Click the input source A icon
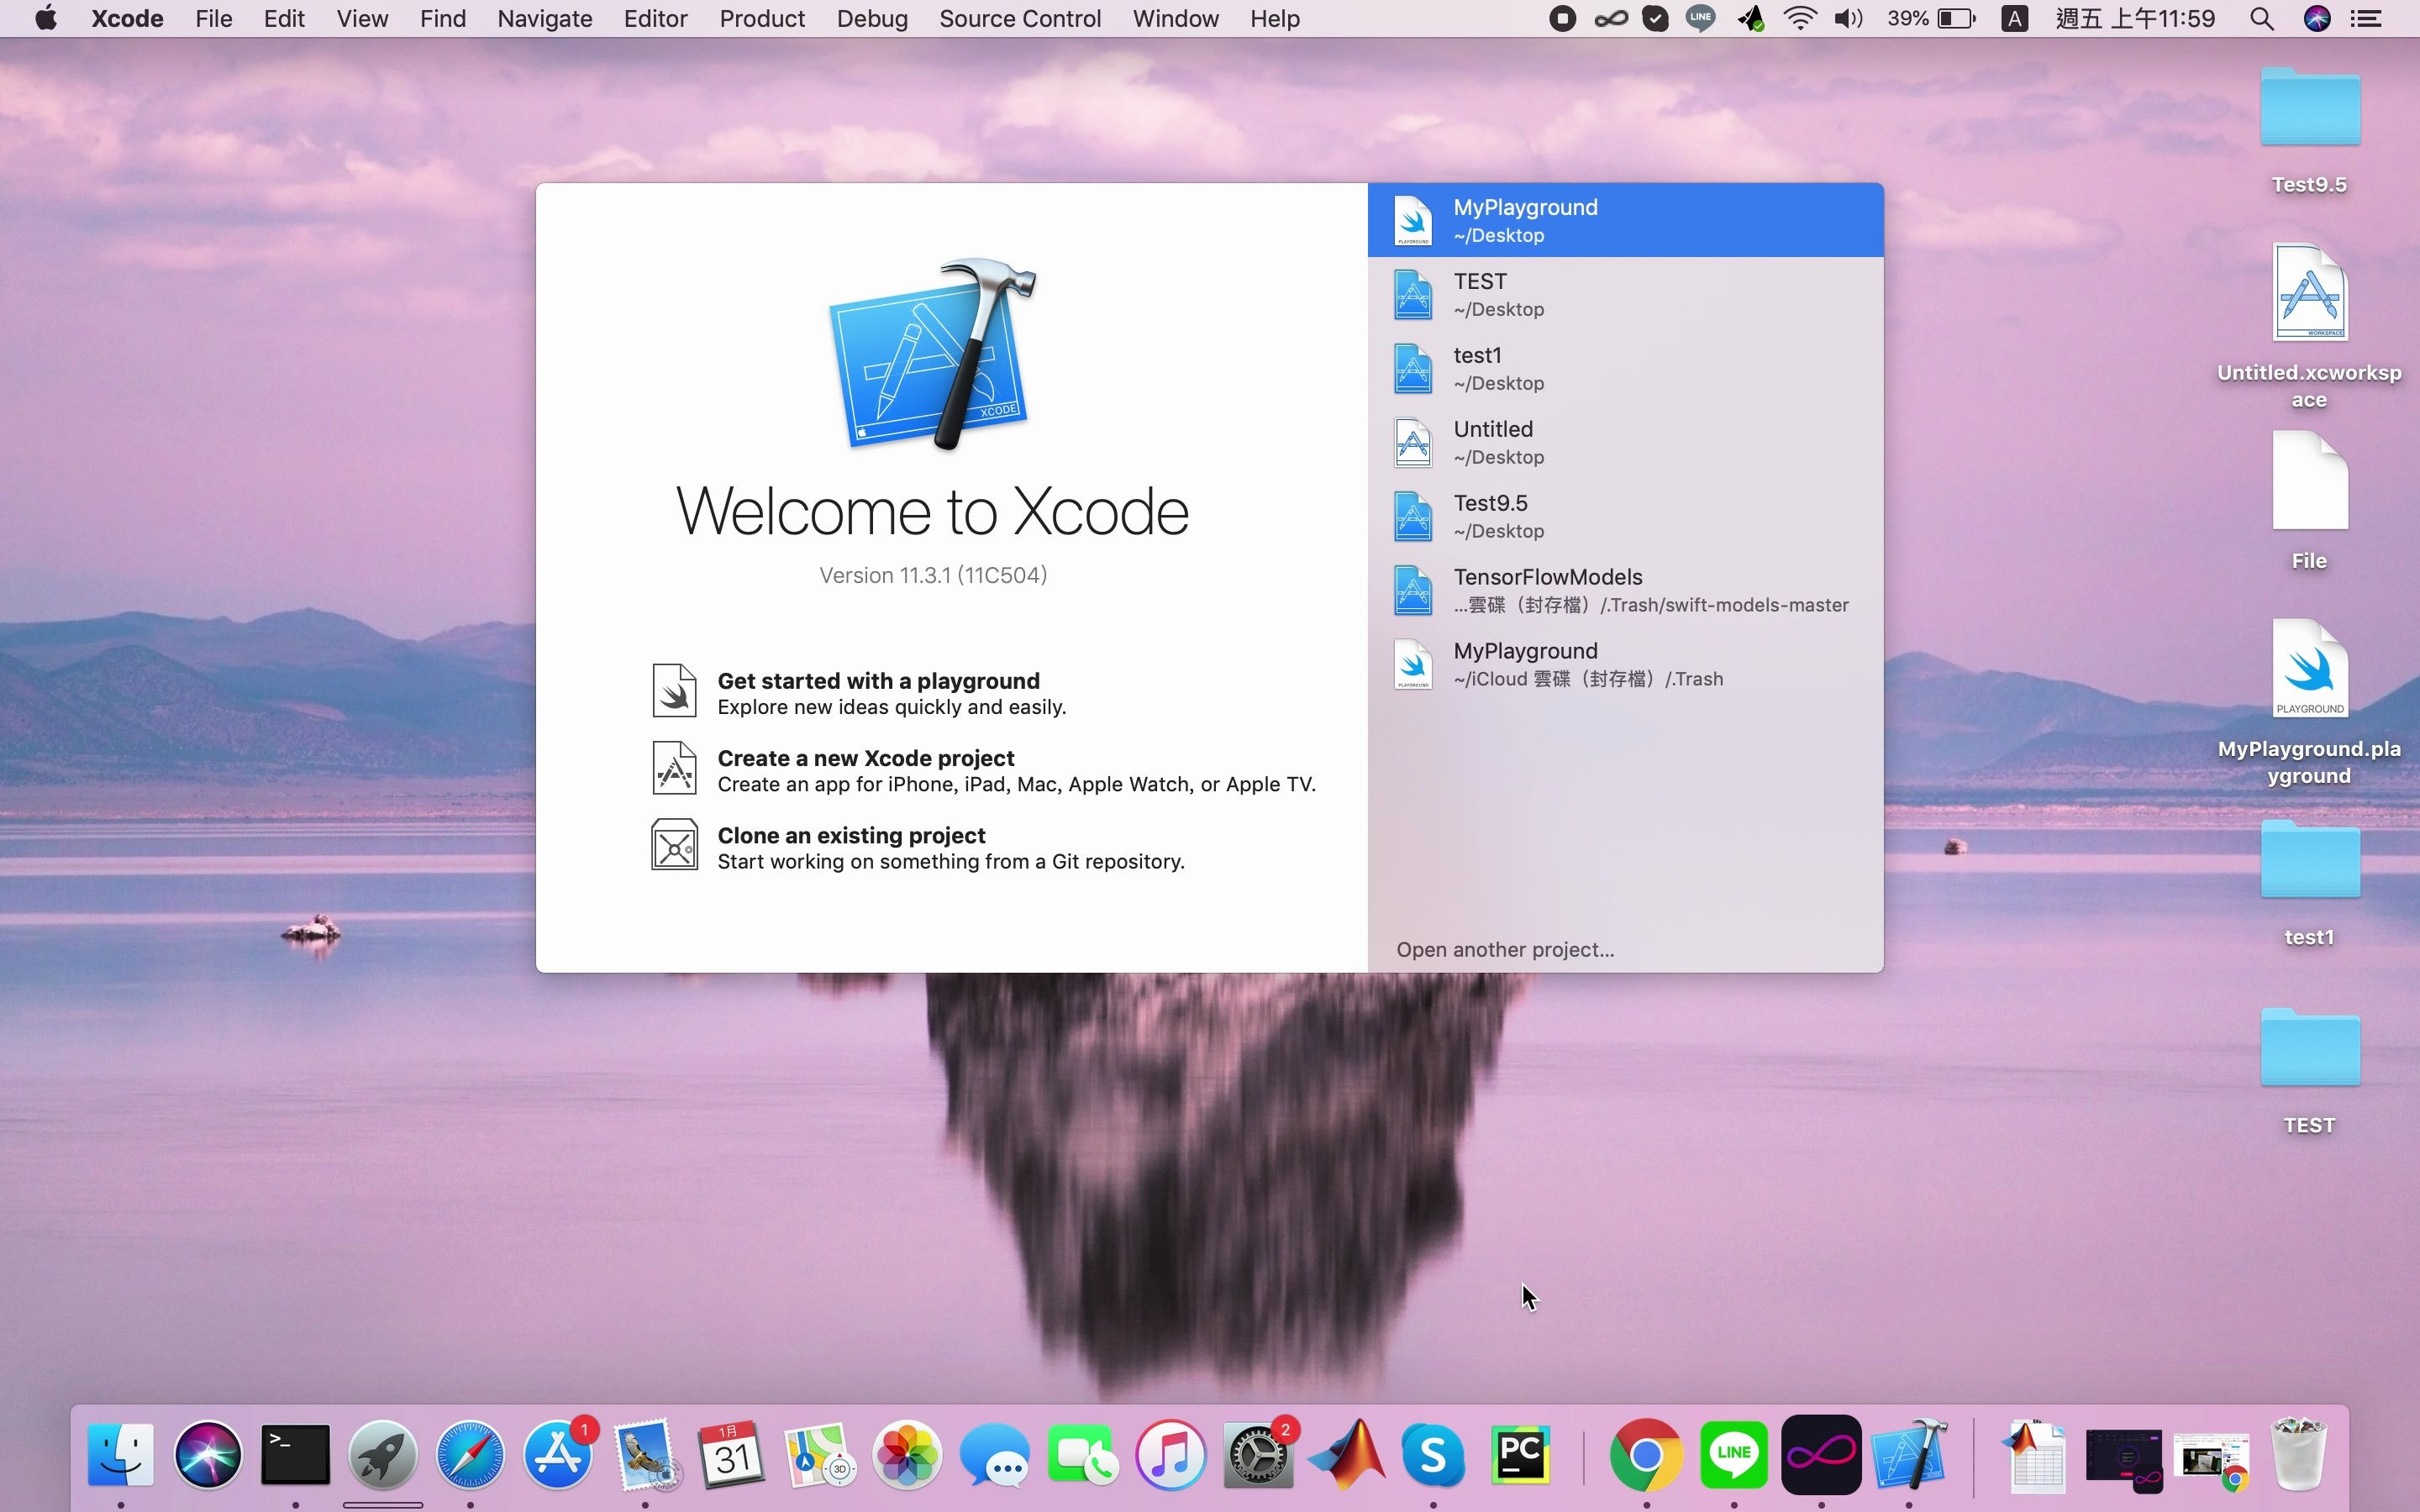2420x1512 pixels. [x=2014, y=19]
